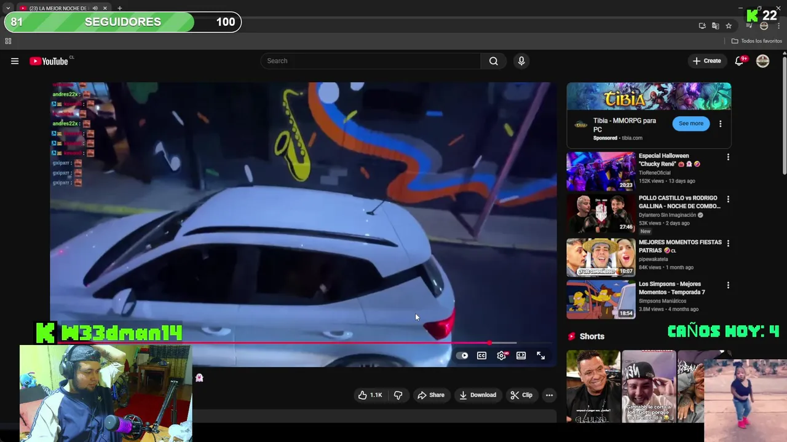
Task: Toggle the autoplay switch in the player
Action: tap(462, 355)
